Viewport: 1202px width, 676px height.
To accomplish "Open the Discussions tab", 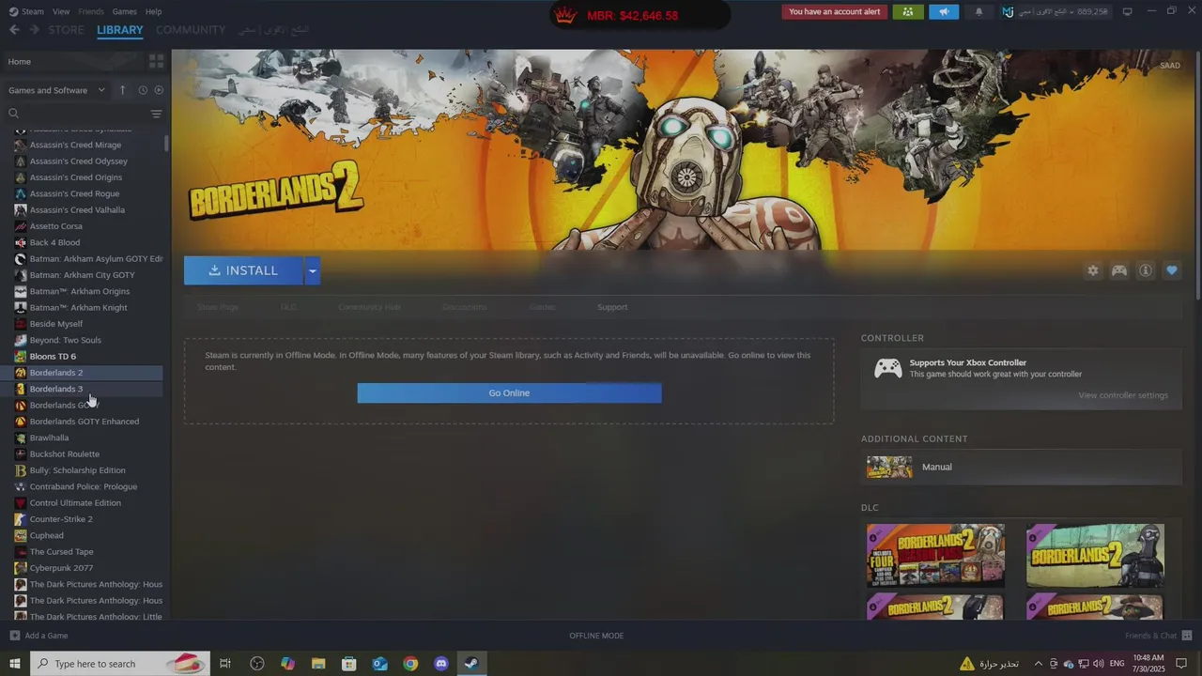I will click(x=465, y=307).
